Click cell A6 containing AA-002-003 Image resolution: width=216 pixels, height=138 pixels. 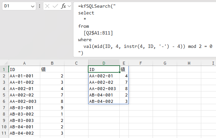[x=24, y=101]
